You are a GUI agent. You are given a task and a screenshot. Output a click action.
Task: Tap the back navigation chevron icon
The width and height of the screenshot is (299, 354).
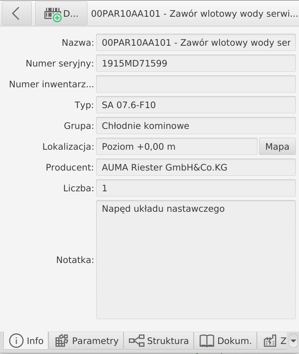(16, 13)
